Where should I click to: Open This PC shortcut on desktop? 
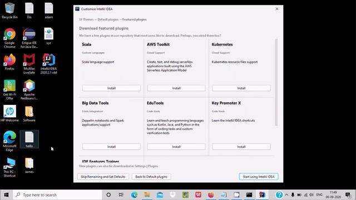9,167
